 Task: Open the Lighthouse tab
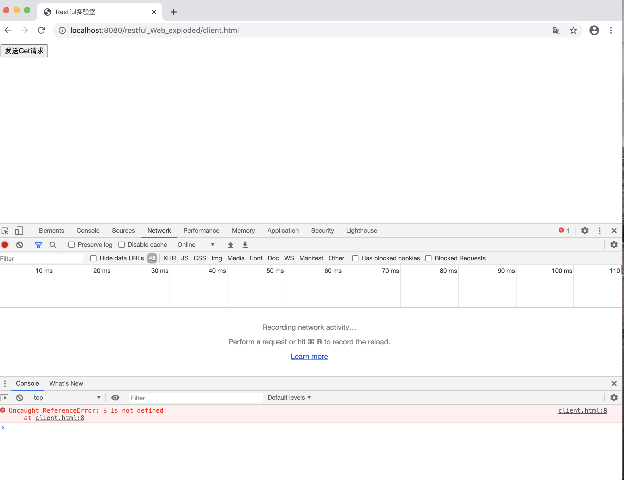[361, 231]
